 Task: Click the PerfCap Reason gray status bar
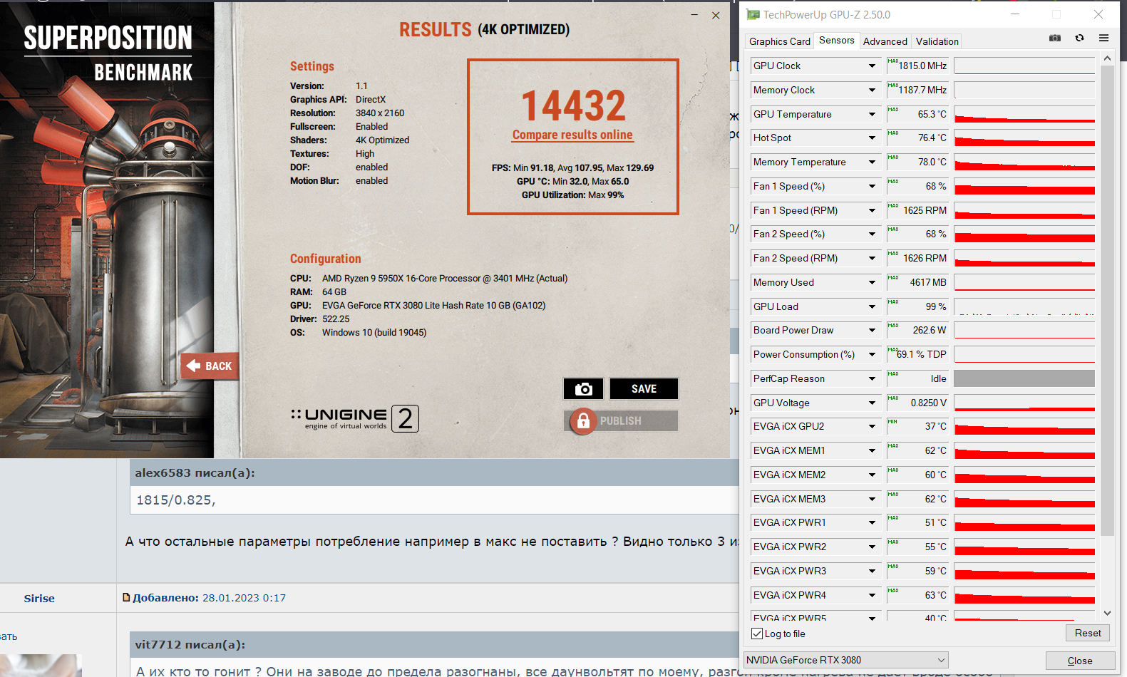1024,378
